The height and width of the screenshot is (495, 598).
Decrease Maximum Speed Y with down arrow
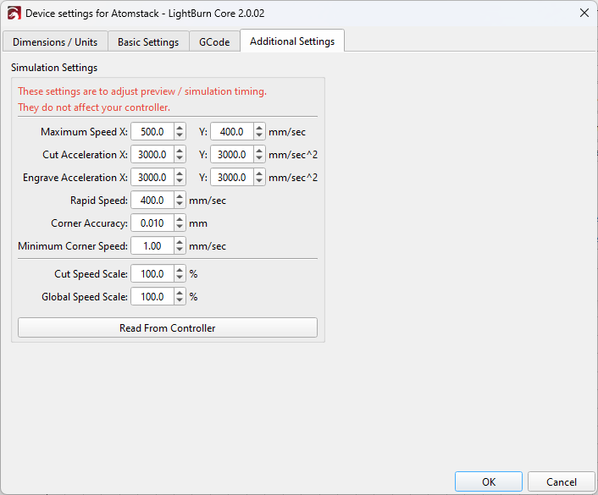pyautogui.click(x=259, y=135)
